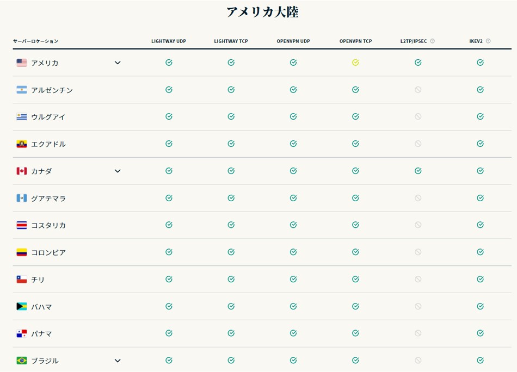Screen dimensions: 517x372
Task: Click the IKEv2 check for パナマ
Action: click(x=480, y=333)
